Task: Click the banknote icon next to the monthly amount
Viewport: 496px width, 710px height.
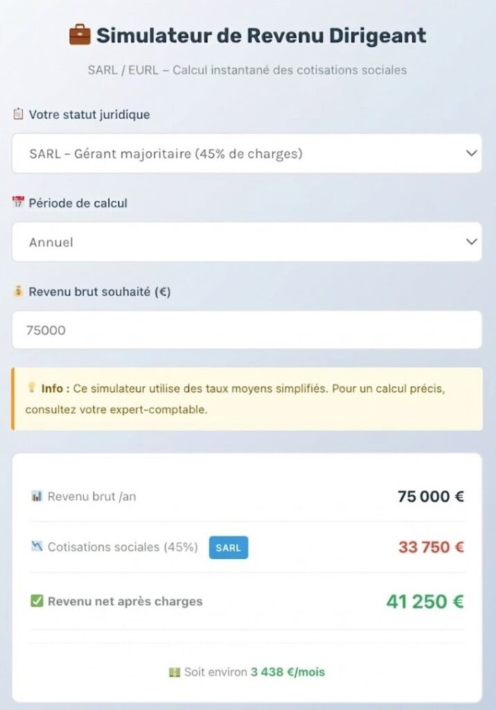Action: (176, 672)
